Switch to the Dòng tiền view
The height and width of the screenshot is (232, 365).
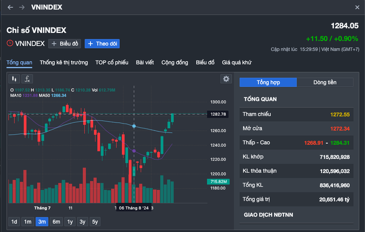pyautogui.click(x=325, y=83)
